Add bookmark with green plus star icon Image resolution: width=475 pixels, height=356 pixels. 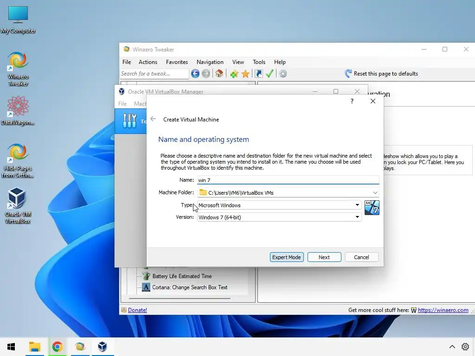click(x=234, y=74)
